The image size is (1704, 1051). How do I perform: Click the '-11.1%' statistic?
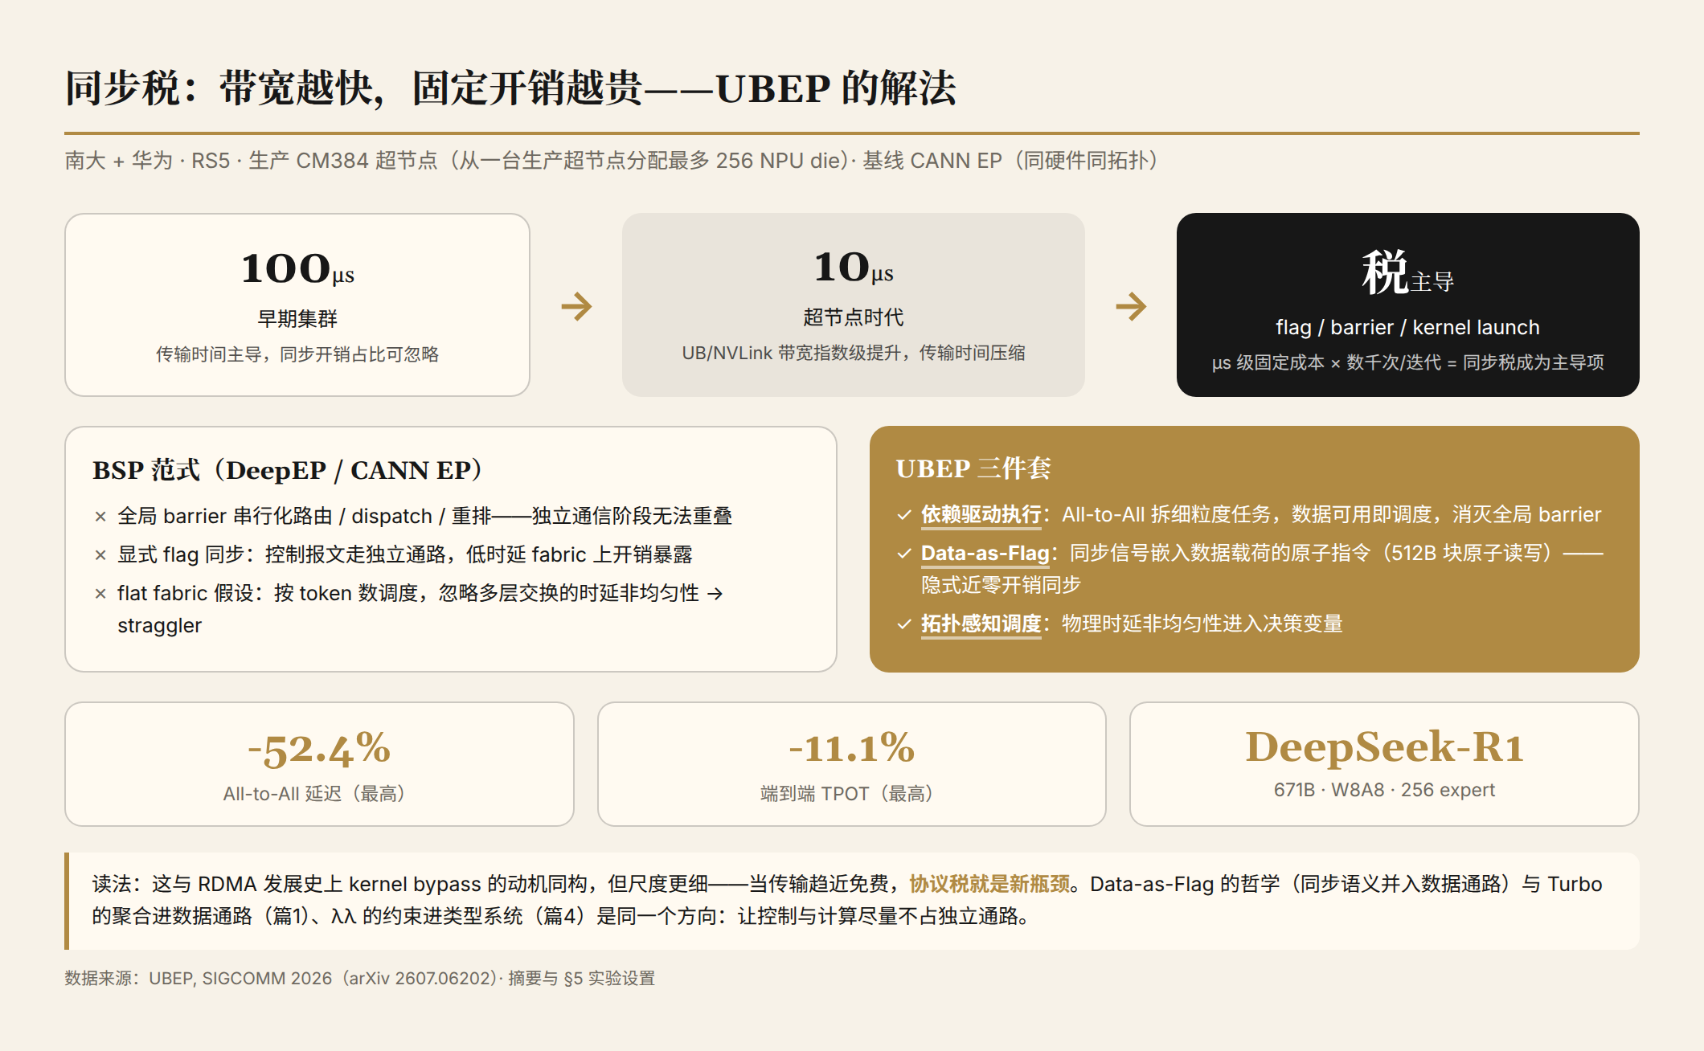click(x=852, y=748)
